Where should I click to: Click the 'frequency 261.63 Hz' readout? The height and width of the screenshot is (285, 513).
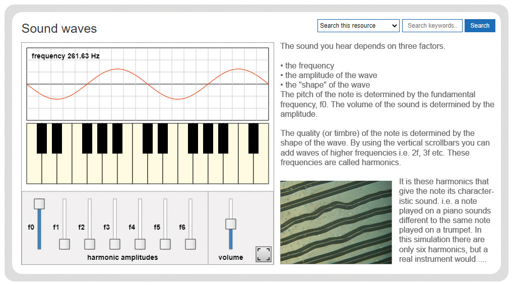click(66, 56)
